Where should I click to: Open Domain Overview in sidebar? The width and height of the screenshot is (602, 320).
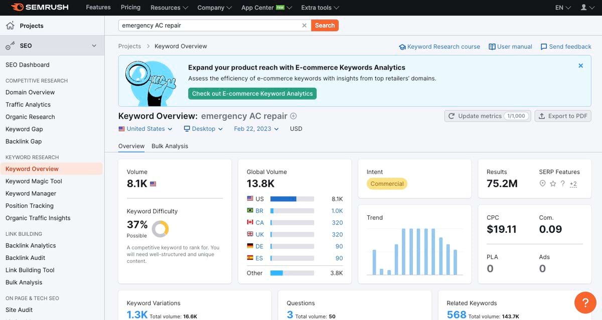coord(30,92)
